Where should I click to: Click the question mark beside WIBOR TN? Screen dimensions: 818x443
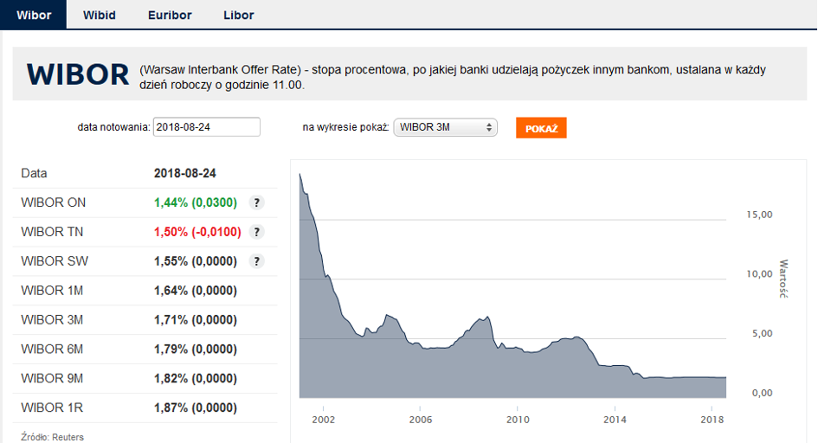[x=256, y=232]
